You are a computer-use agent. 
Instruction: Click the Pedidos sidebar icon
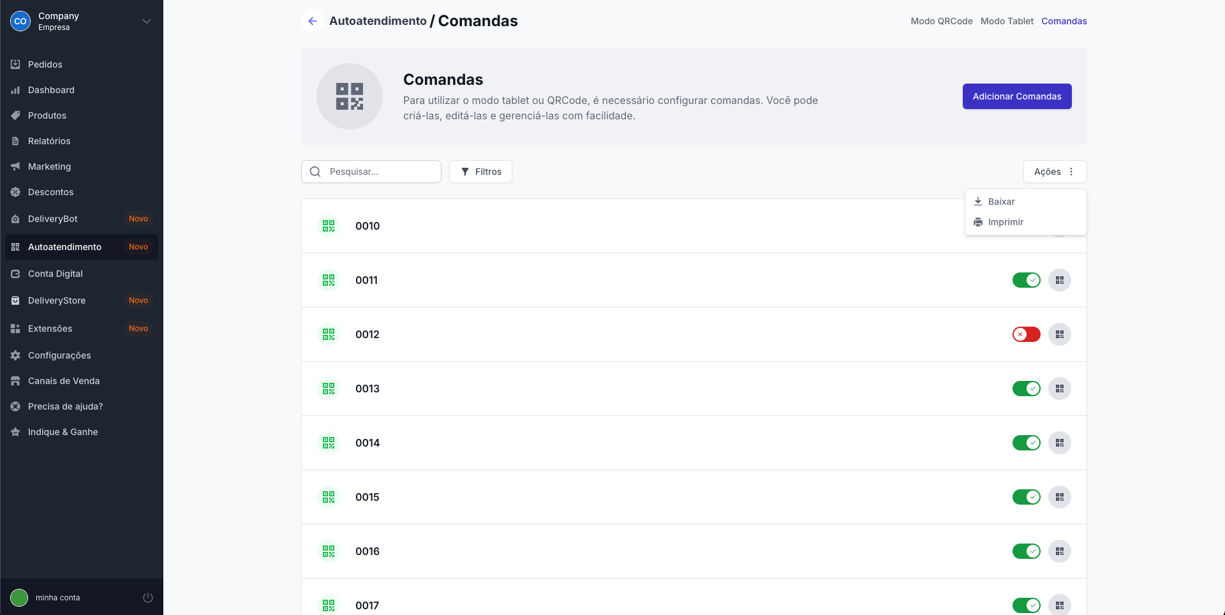tap(15, 64)
